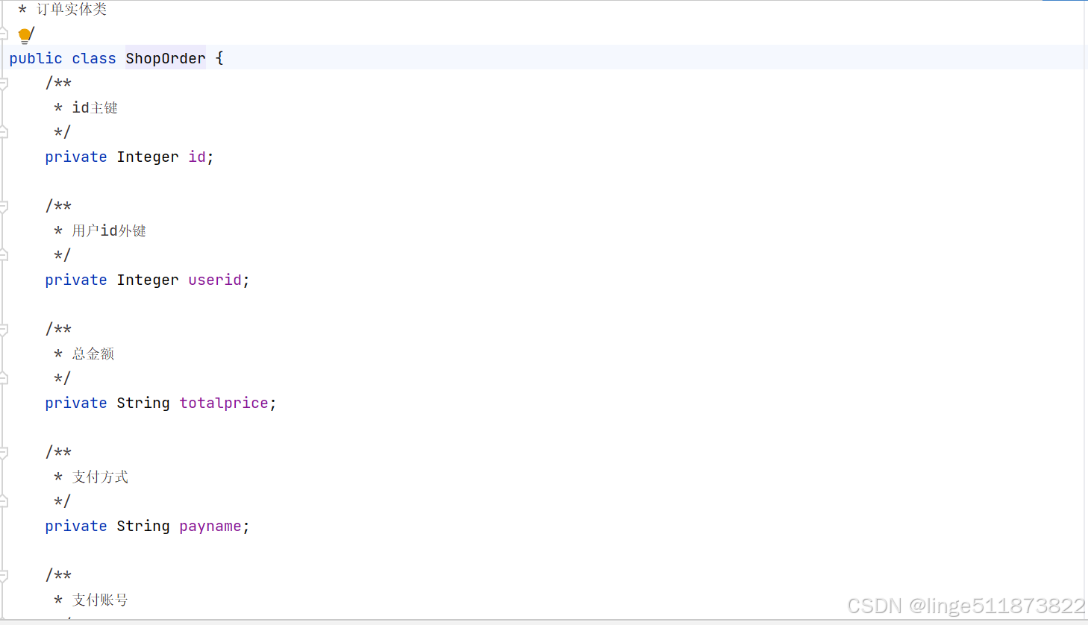Click 'String' type of the totalprice field
Viewport: 1088px width, 625px height.
click(143, 403)
